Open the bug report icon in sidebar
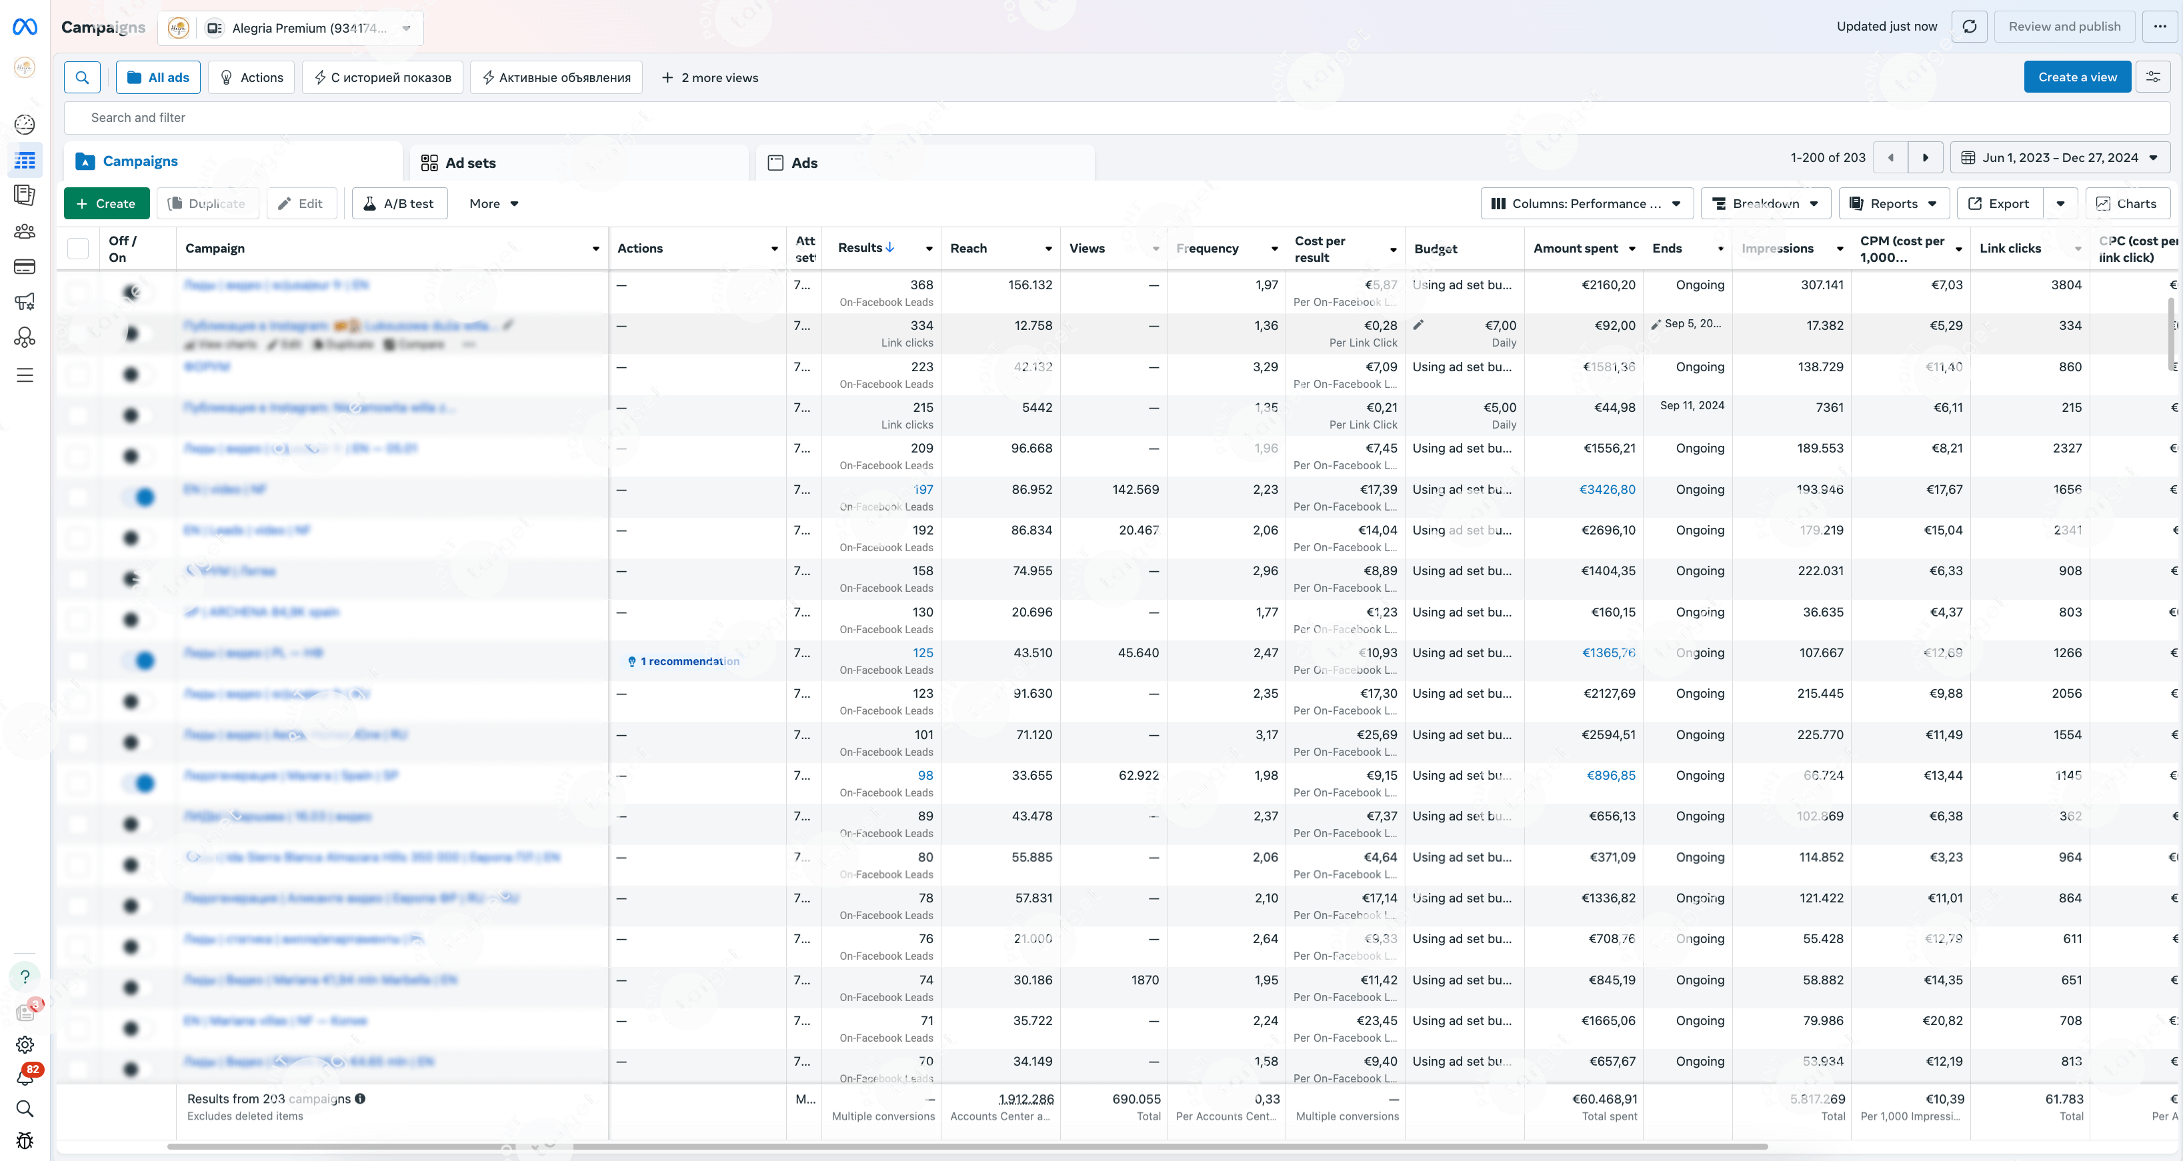 [x=25, y=1140]
